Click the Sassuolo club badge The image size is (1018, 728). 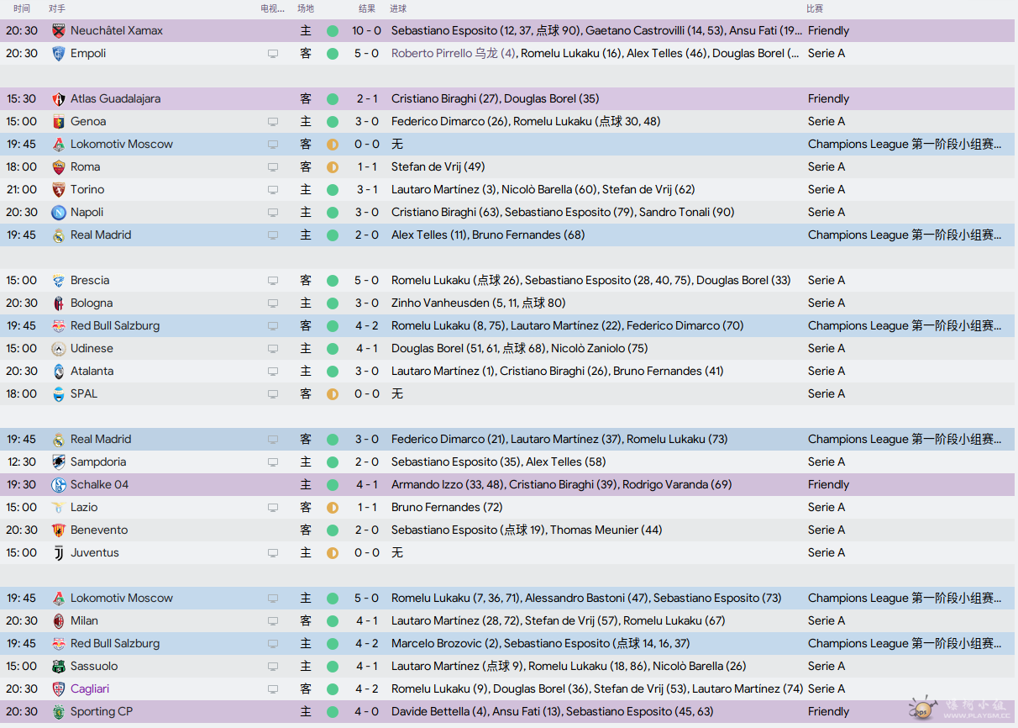point(58,667)
